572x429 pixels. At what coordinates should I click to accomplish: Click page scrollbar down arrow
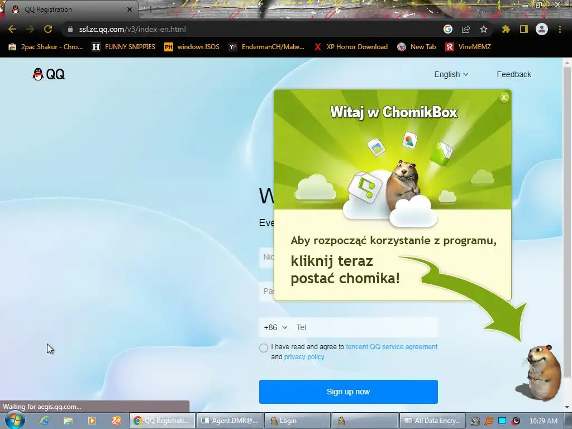click(567, 407)
